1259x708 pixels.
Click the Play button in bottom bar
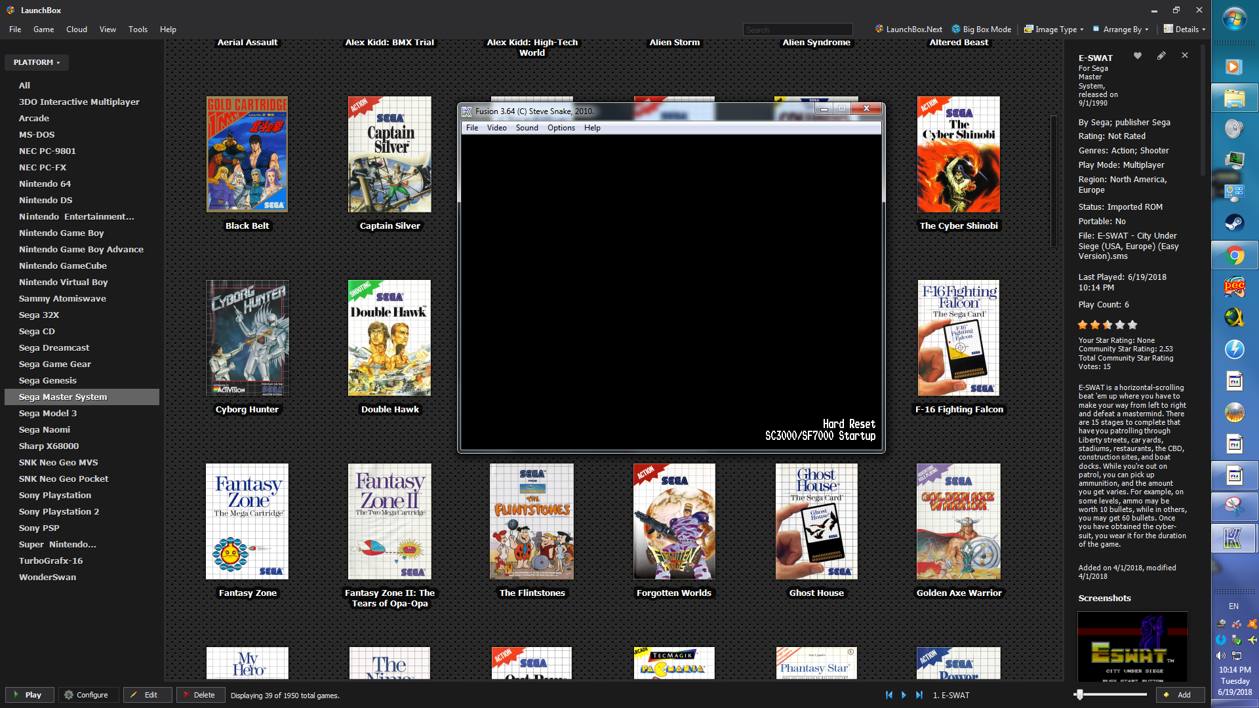click(28, 695)
